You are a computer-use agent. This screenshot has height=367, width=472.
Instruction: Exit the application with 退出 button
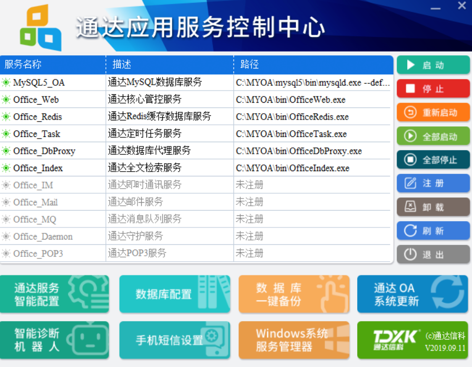[433, 254]
